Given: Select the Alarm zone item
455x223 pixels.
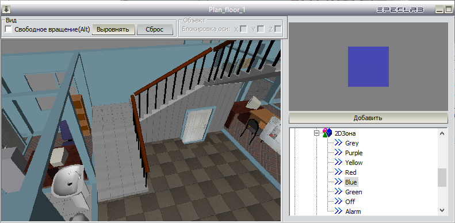Looking at the screenshot, I should click(353, 212).
